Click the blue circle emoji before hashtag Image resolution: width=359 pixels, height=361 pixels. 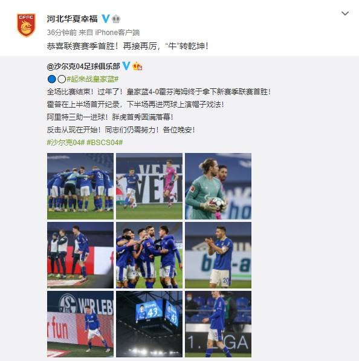51,79
